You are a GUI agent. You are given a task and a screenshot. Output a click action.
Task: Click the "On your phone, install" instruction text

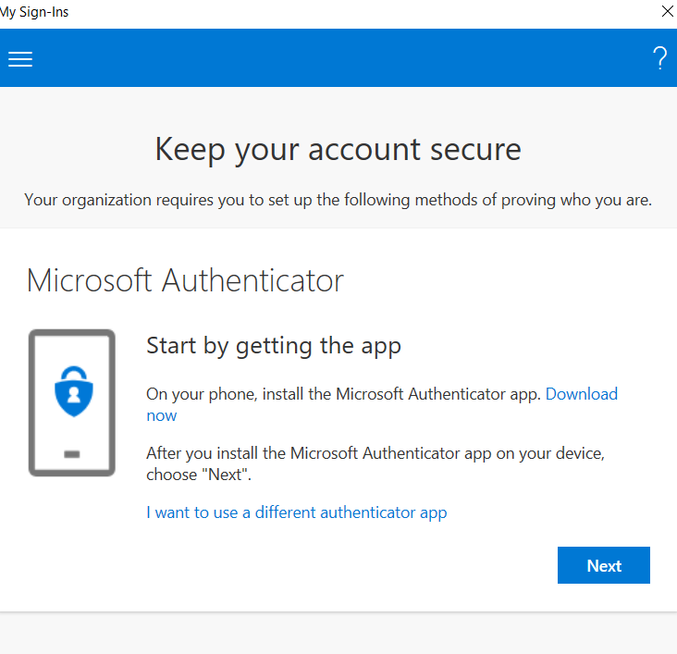coord(344,394)
